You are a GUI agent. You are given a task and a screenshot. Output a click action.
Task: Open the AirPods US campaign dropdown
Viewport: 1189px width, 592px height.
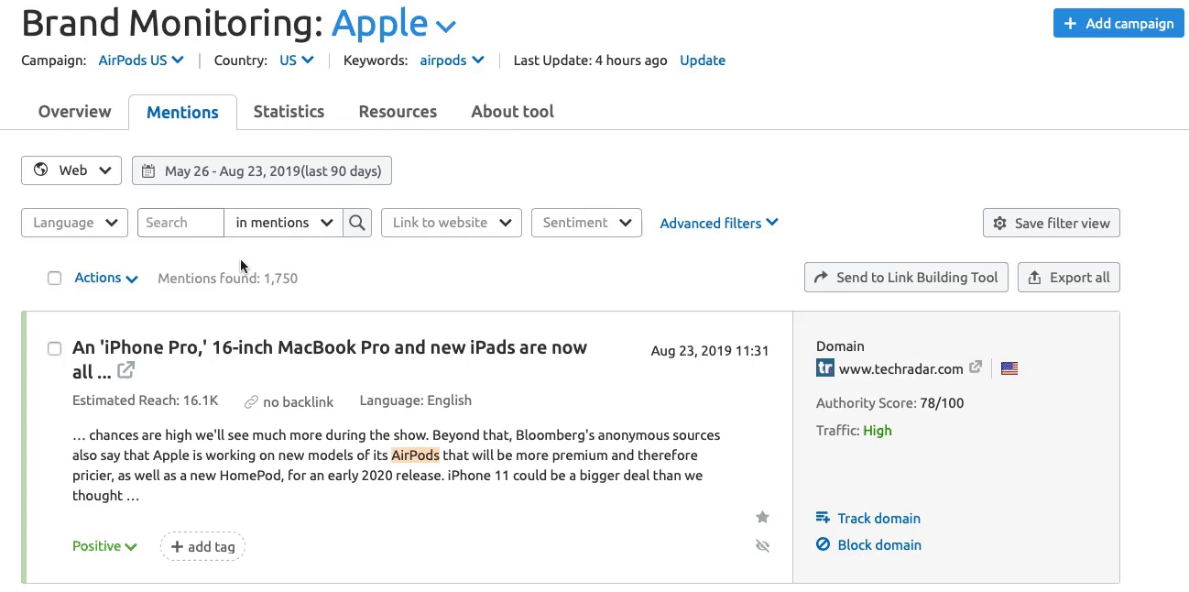pyautogui.click(x=141, y=60)
